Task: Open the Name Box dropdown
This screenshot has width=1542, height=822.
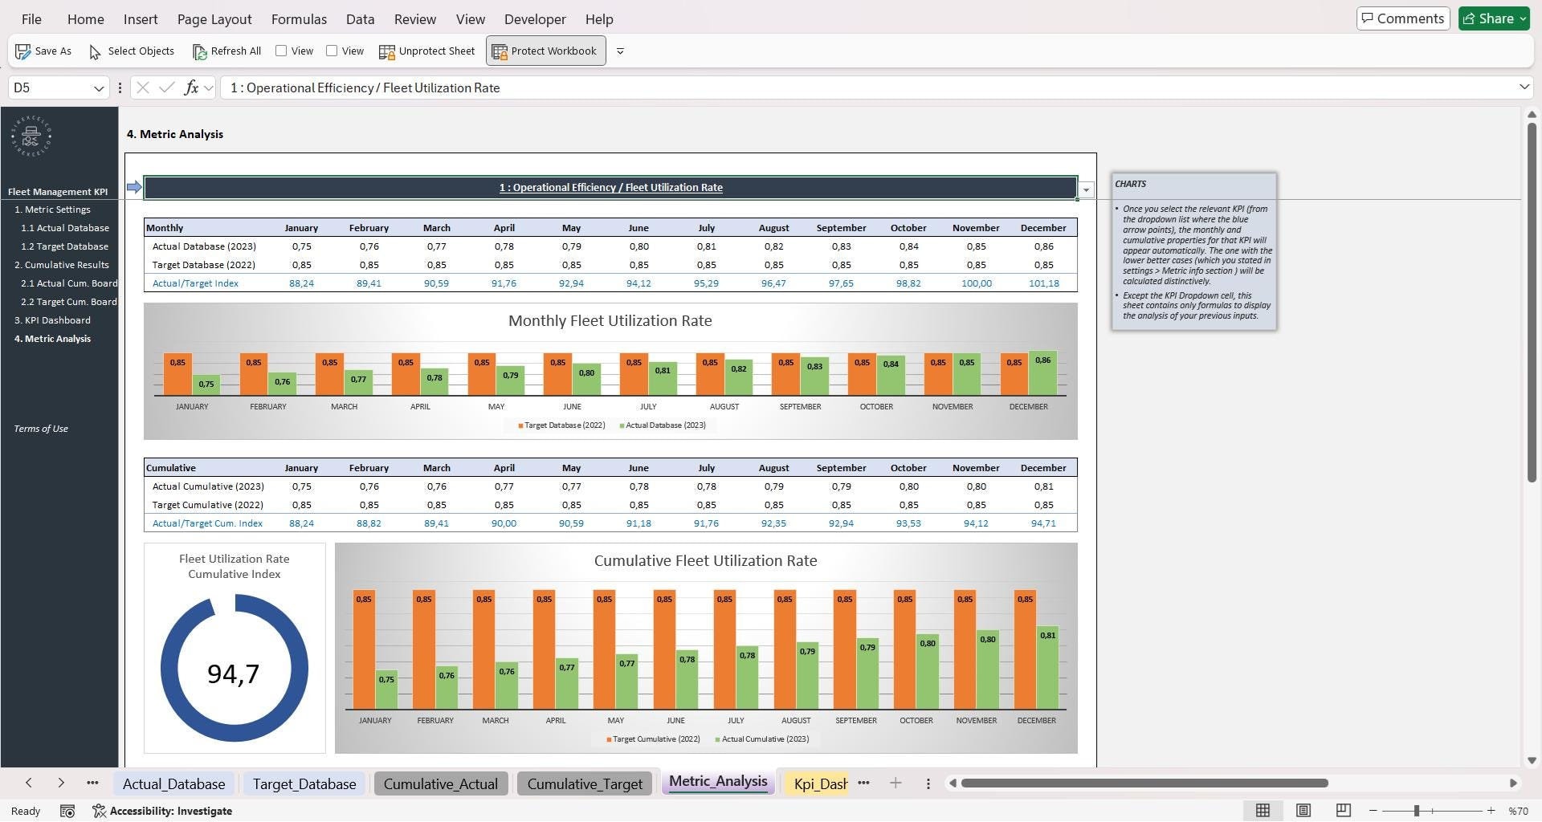Action: 99,87
